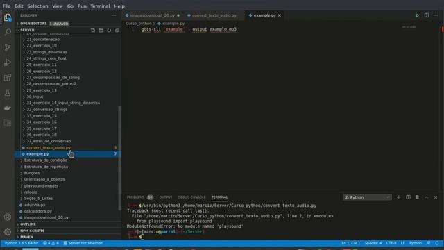Image resolution: width=444 pixels, height=250 pixels.
Task: Open calculadora.py in file tree
Action: 38,211
